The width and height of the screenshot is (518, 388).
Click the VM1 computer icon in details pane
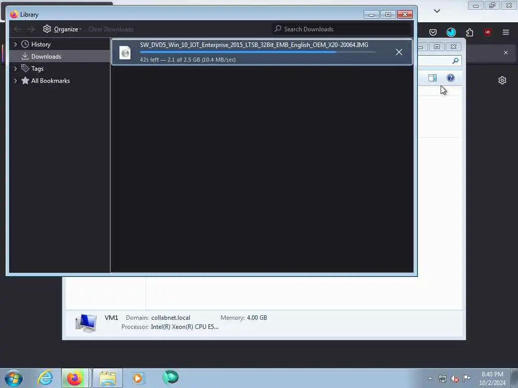pos(86,323)
